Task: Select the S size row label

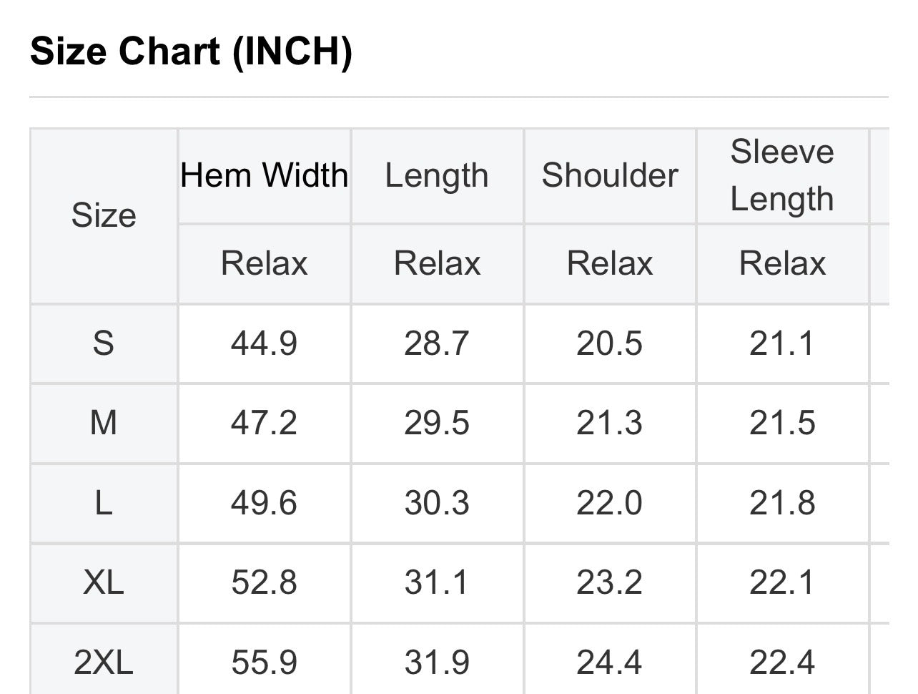Action: (104, 343)
